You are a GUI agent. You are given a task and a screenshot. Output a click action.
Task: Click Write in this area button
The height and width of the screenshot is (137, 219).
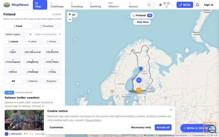pos(195,128)
